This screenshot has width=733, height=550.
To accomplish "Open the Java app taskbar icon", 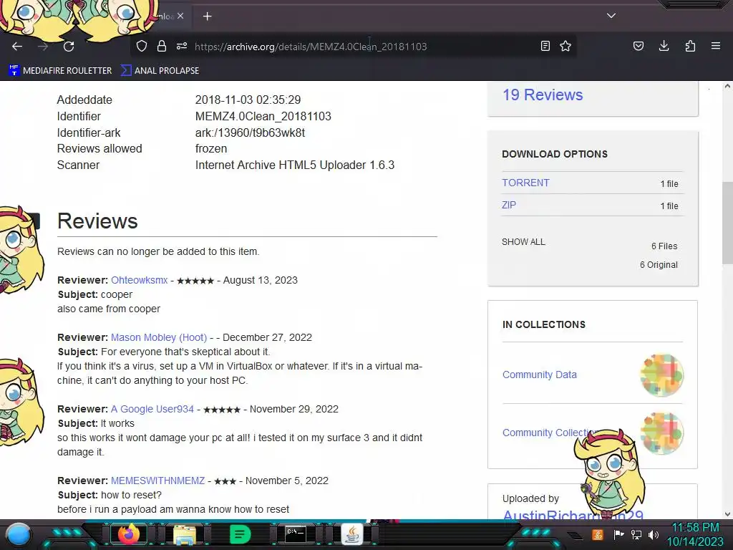I will click(352, 534).
